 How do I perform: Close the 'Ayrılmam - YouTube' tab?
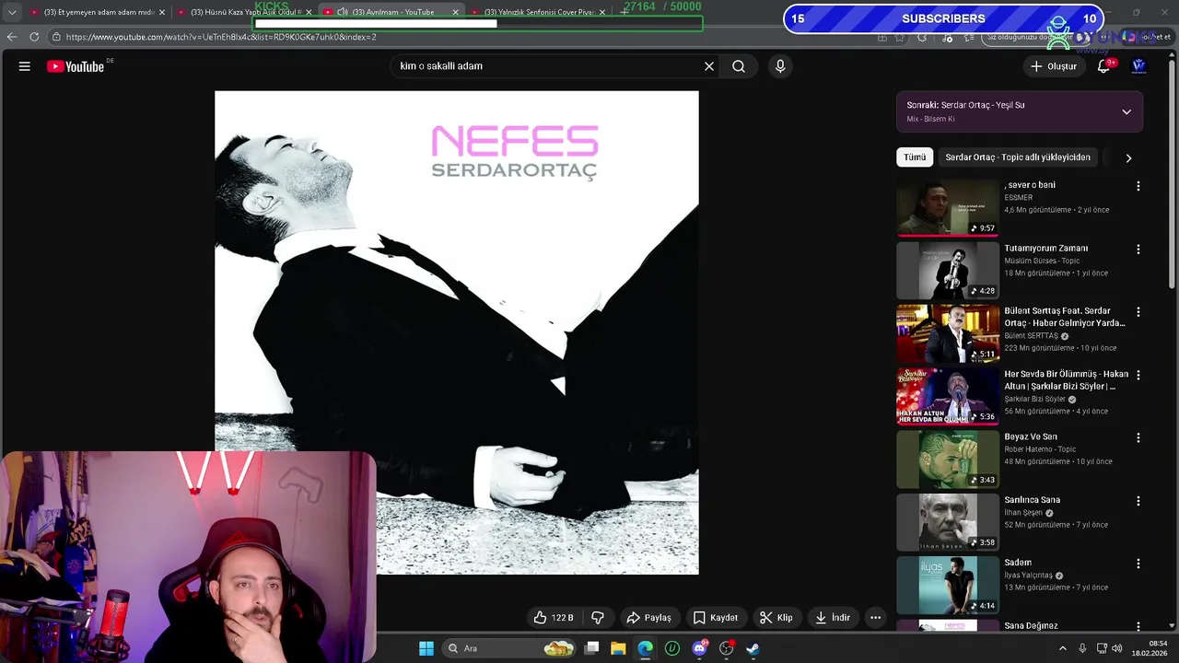click(x=455, y=12)
